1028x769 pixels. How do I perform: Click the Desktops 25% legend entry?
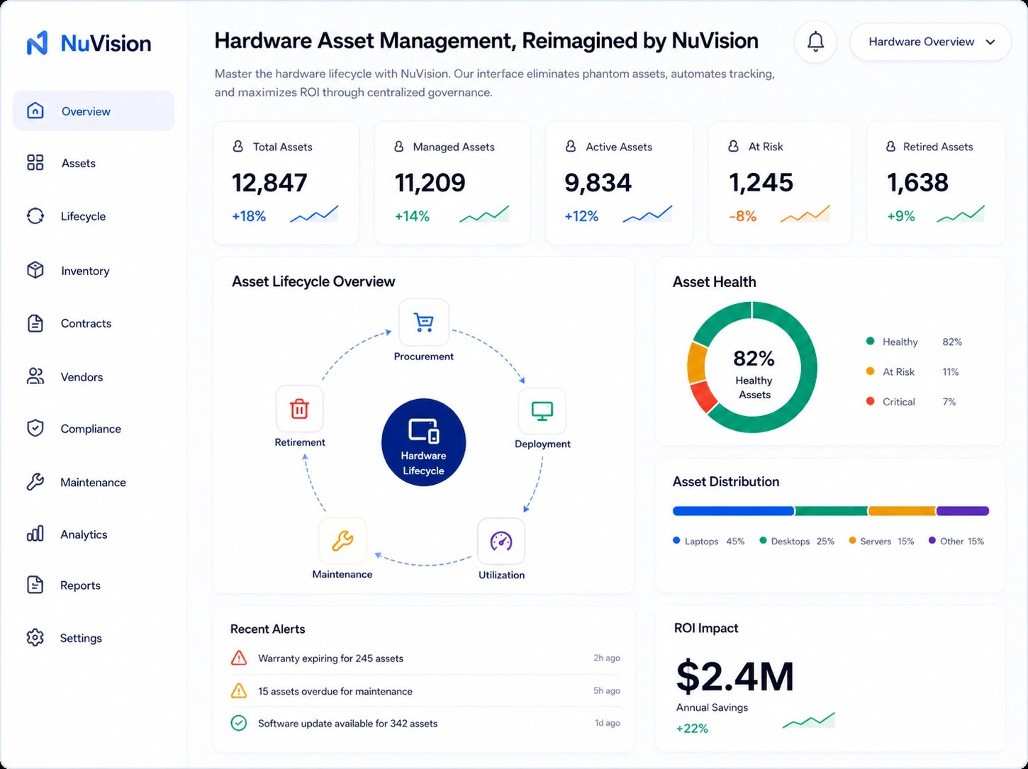[797, 541]
